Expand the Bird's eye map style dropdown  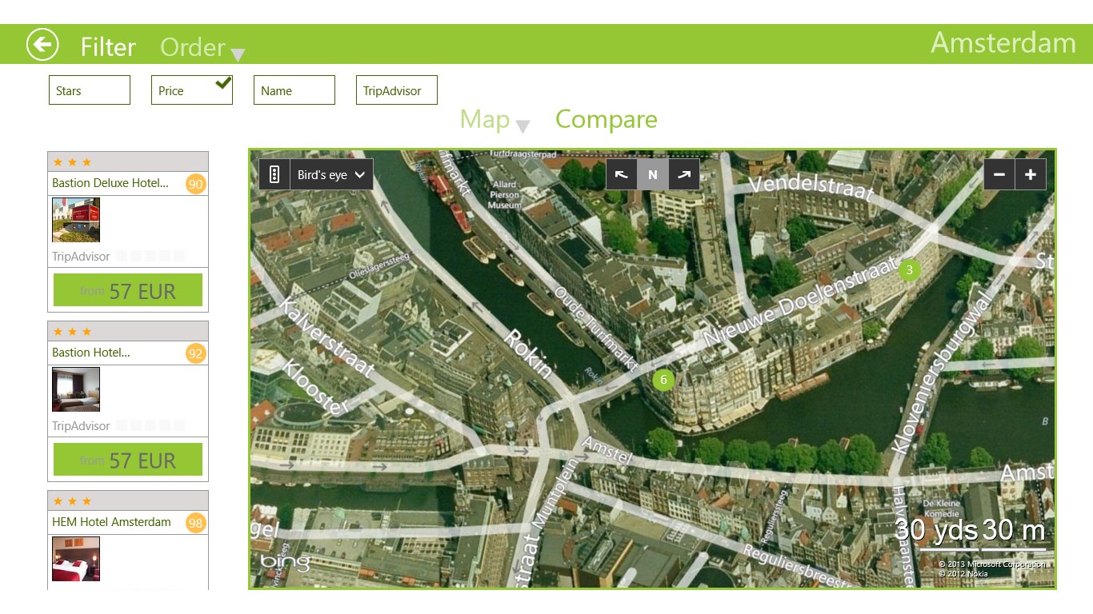click(330, 174)
